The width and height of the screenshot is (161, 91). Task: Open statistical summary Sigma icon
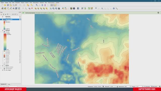pyautogui.click(x=45, y=5)
